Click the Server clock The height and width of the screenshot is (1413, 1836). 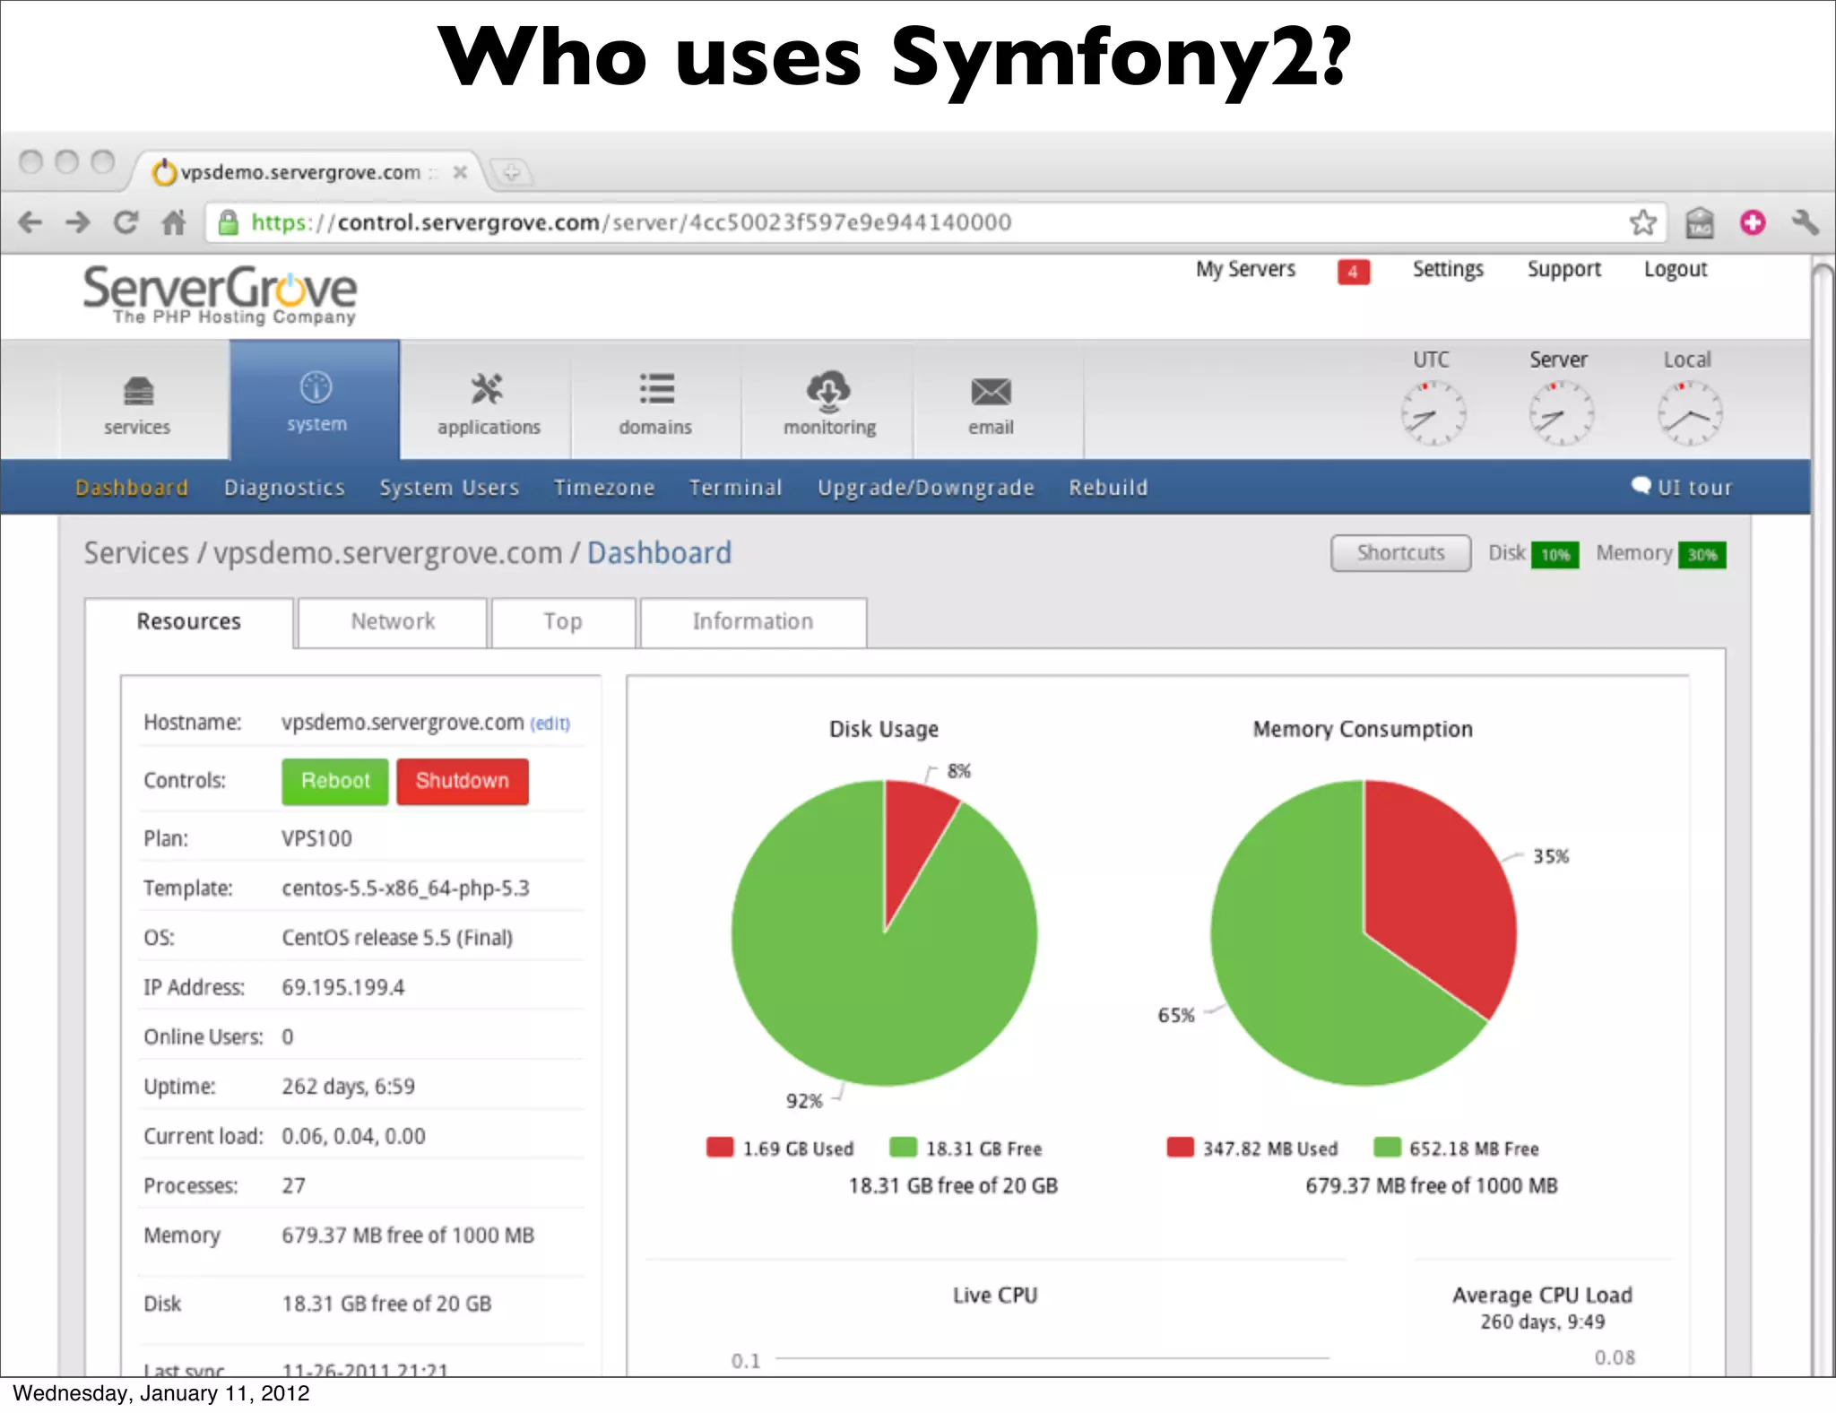click(x=1561, y=414)
